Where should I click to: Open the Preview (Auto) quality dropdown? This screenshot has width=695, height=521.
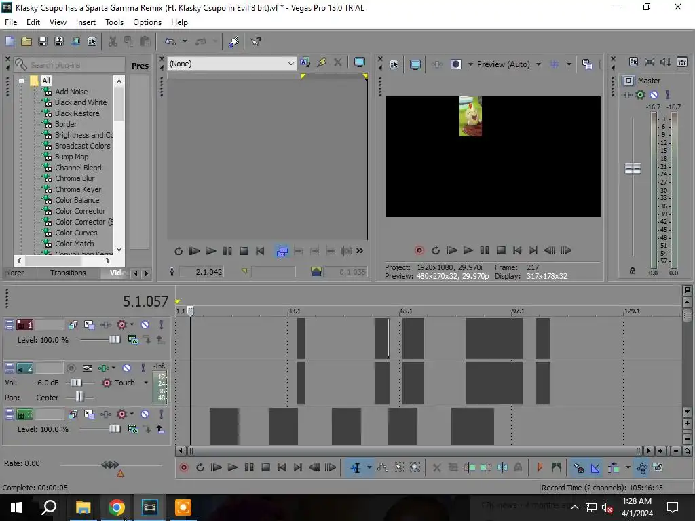coord(538,64)
